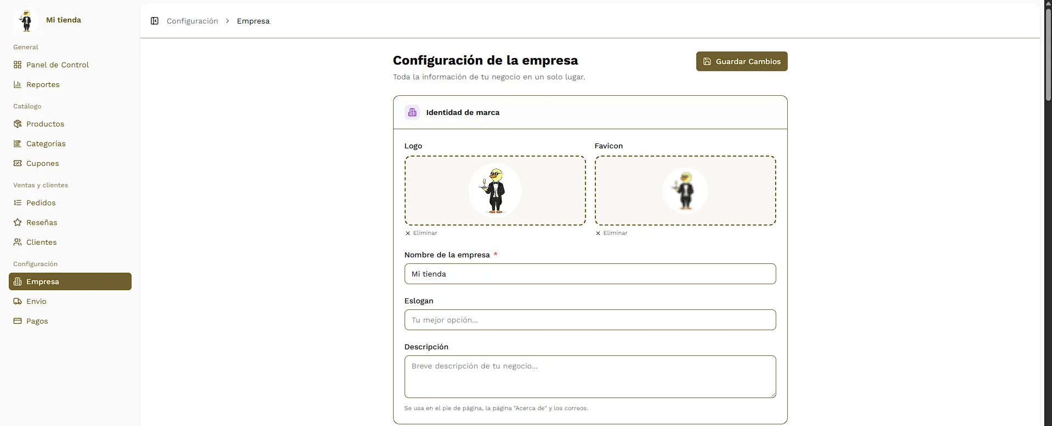Click the Logo upload area
The image size is (1052, 426).
point(495,191)
